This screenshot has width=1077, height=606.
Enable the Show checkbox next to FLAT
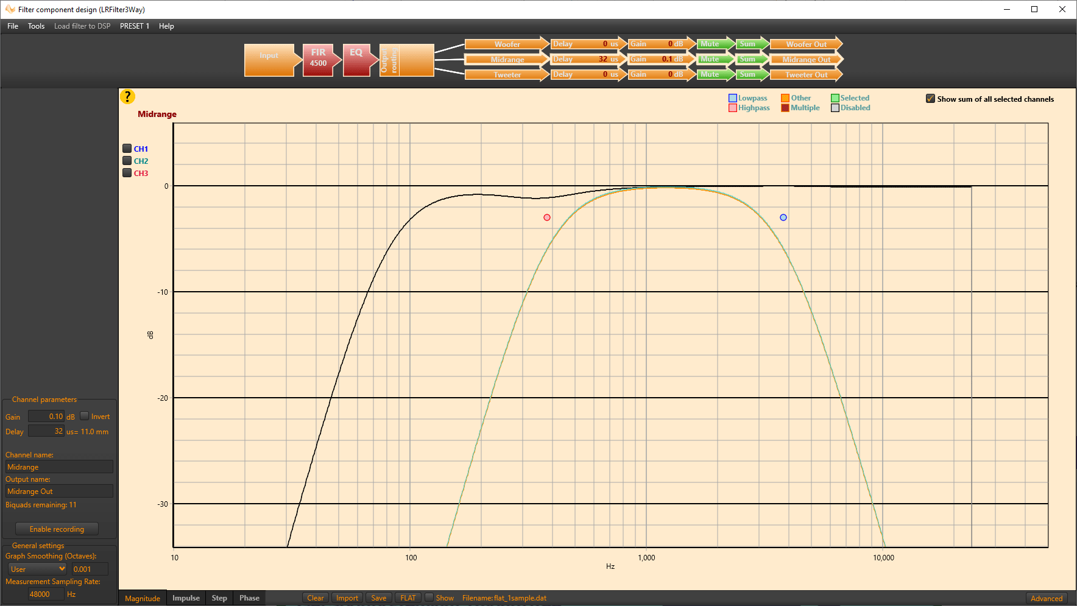click(429, 597)
